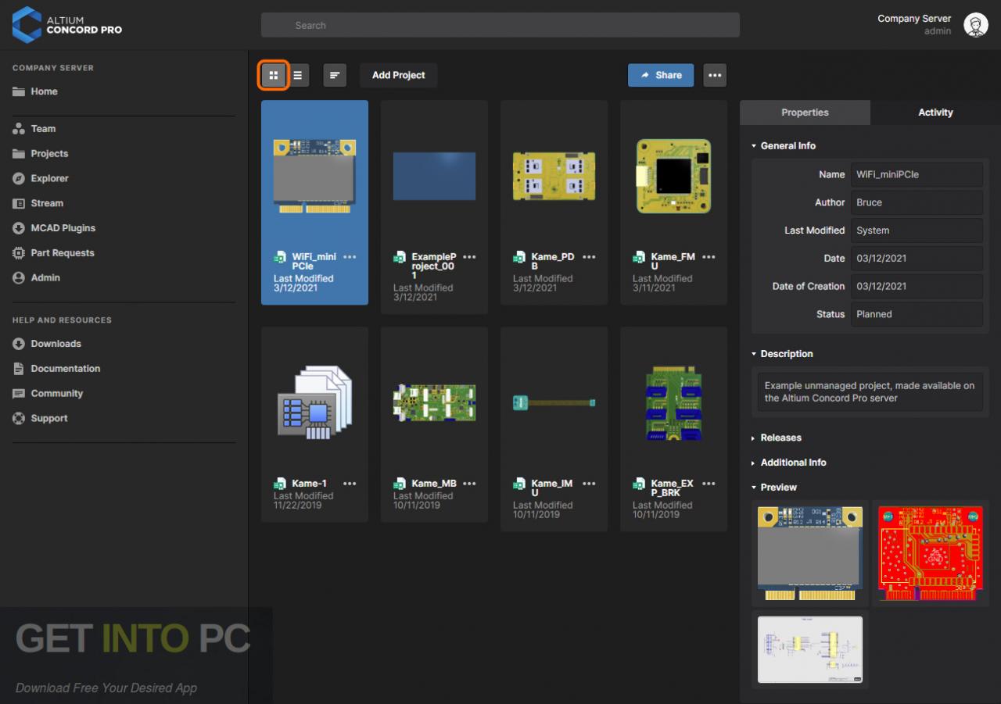Open more options for Kame_EXP_BRK project
Viewport: 1001px width, 704px height.
pos(709,484)
